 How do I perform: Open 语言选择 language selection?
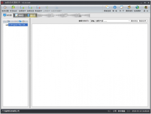click(107, 9)
